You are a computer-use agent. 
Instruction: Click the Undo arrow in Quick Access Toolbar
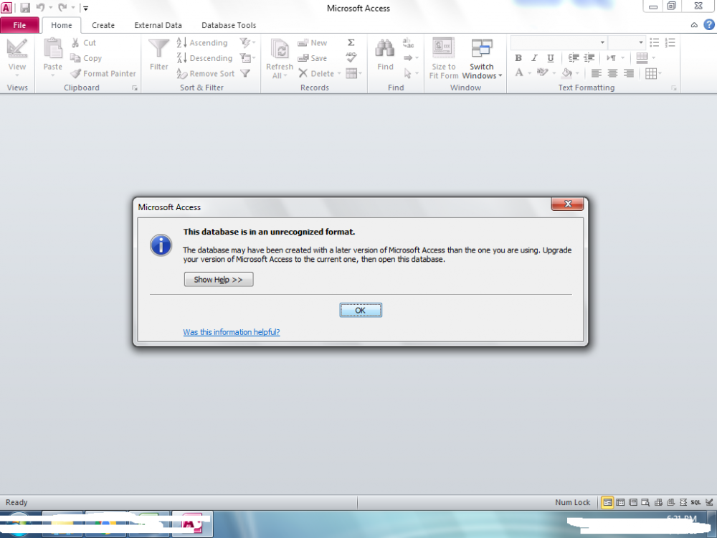(x=41, y=7)
